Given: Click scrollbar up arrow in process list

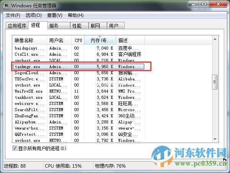Looking at the screenshot, I should point(215,38).
